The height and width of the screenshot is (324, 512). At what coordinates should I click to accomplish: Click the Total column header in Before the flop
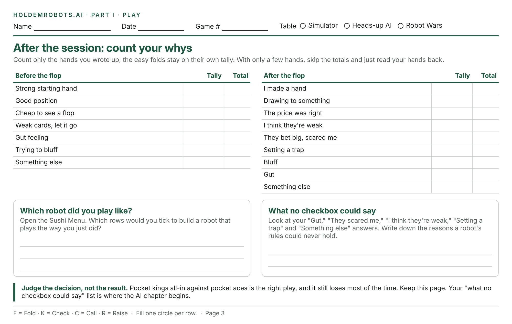coord(240,76)
